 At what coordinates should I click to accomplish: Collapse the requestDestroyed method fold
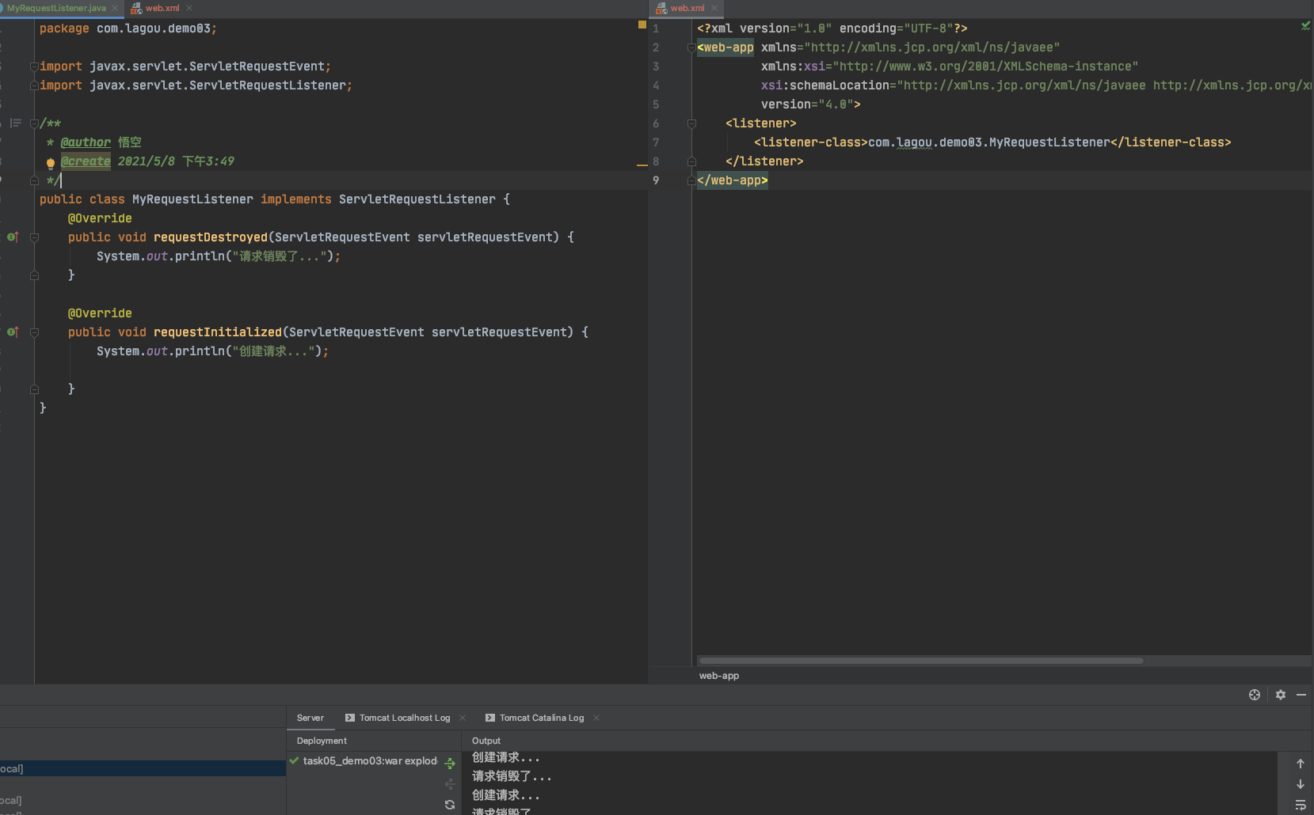click(34, 237)
